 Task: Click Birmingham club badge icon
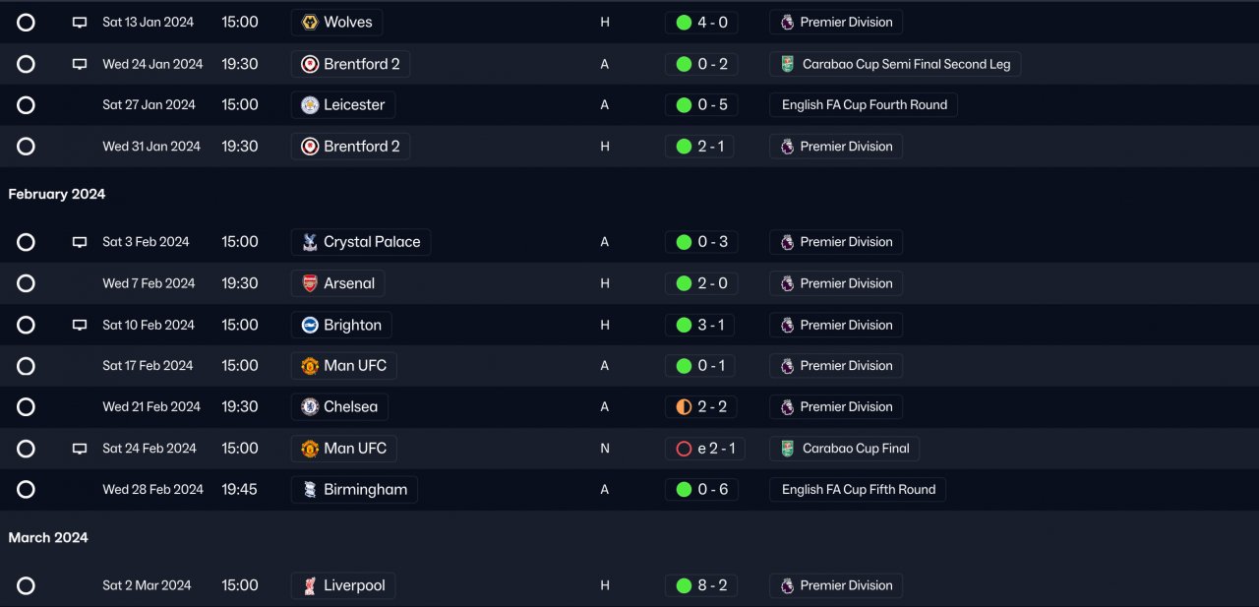click(310, 490)
